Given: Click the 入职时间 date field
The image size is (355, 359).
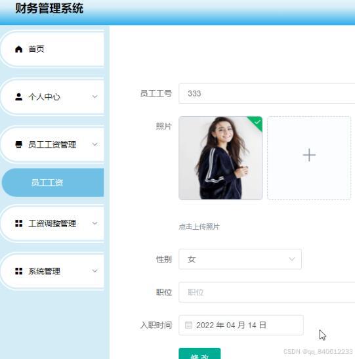Looking at the screenshot, I should [241, 325].
